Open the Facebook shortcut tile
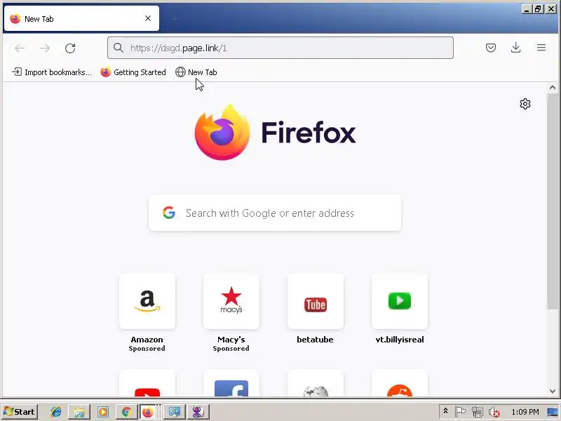This screenshot has height=421, width=561. 231,384
